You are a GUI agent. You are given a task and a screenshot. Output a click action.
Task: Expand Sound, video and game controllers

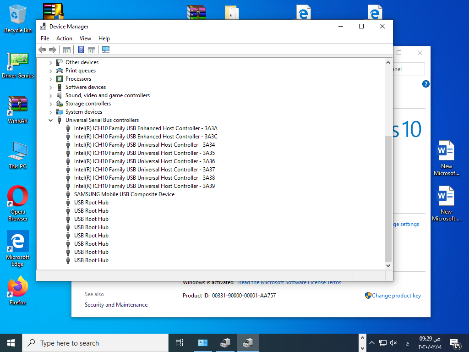coord(50,95)
